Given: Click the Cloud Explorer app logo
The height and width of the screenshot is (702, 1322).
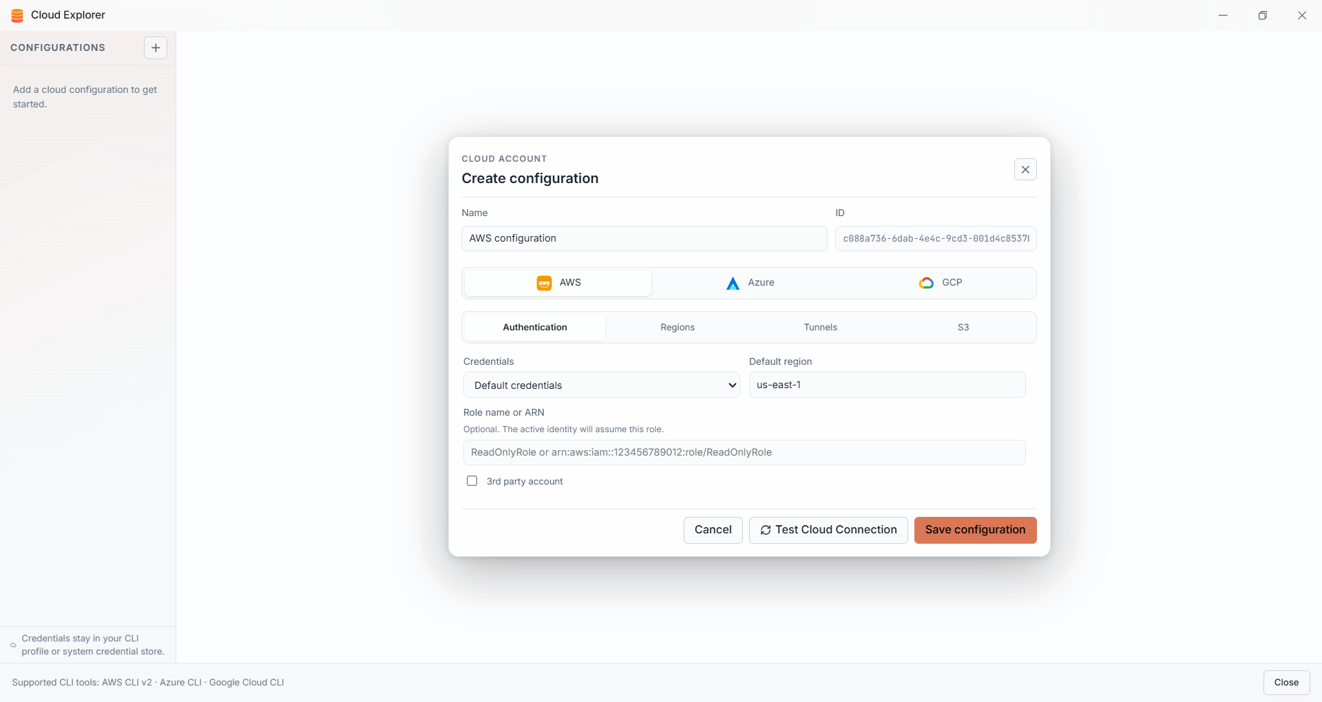Looking at the screenshot, I should click(x=17, y=15).
